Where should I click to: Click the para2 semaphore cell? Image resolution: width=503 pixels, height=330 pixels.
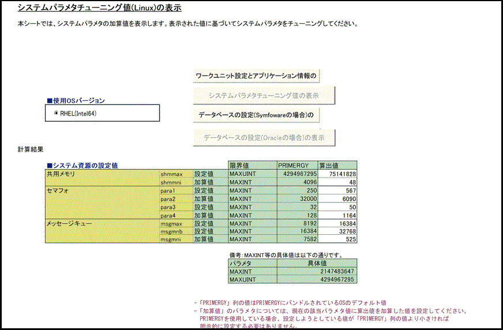(176, 199)
